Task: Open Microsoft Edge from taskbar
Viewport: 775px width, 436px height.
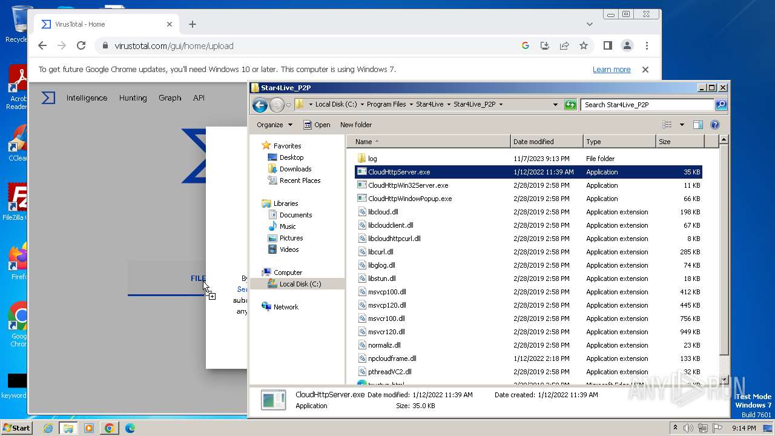Action: (130, 428)
